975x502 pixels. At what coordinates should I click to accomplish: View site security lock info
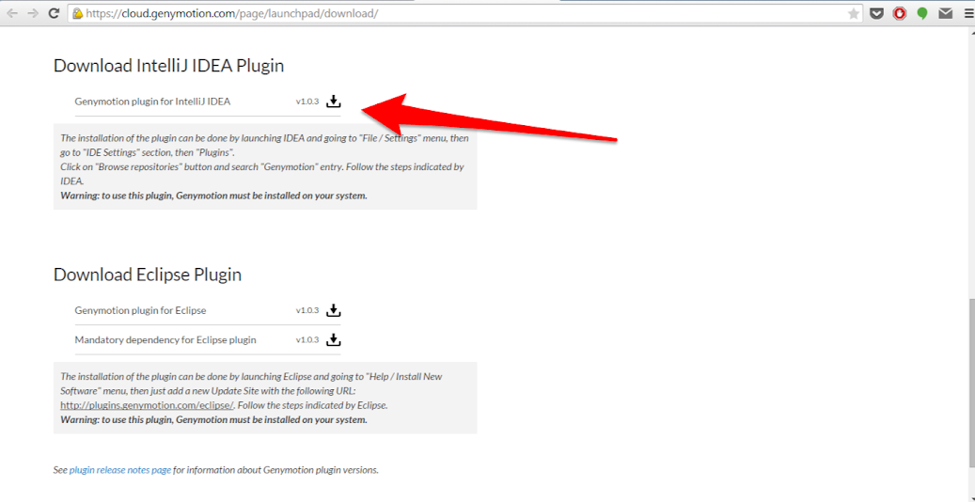(x=78, y=13)
